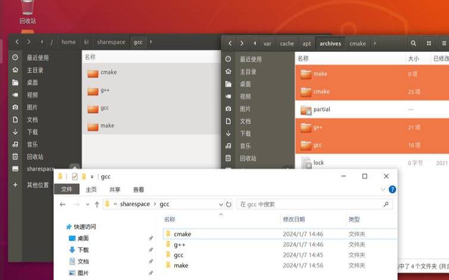
Task: Go up one folder level in Explorer
Action: coord(97,205)
